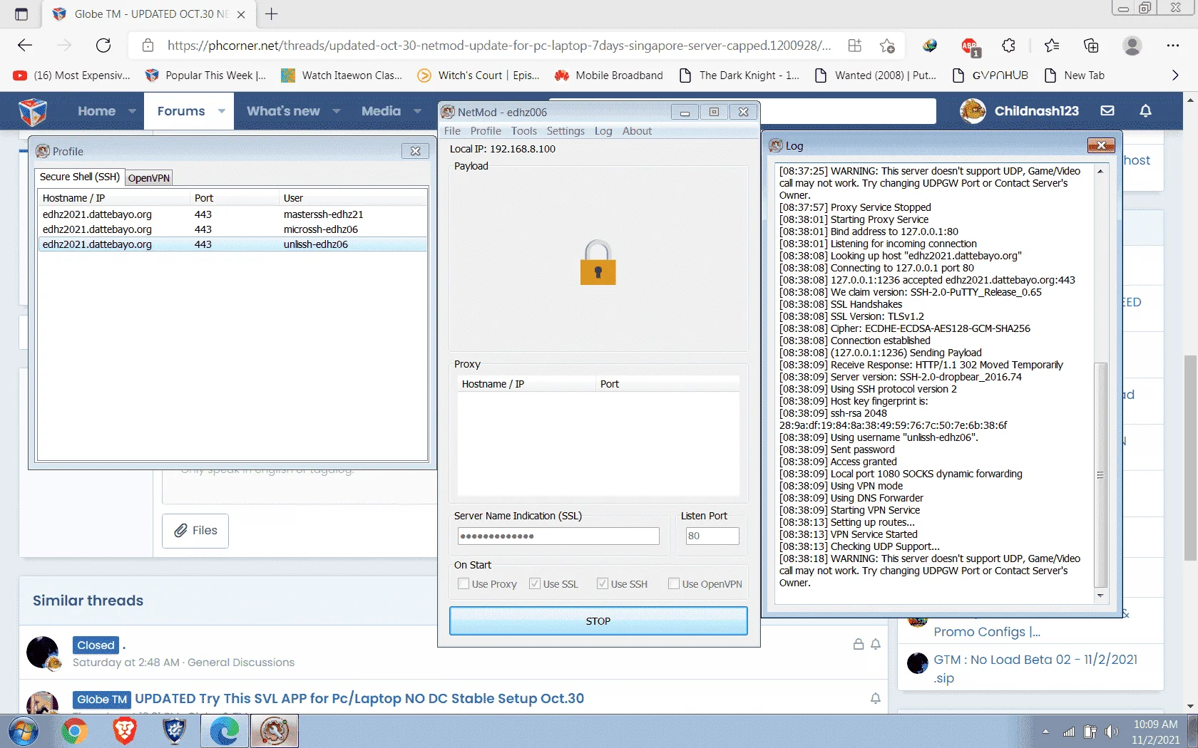Switch to NetMod app in taskbar
1198x748 pixels.
[275, 732]
